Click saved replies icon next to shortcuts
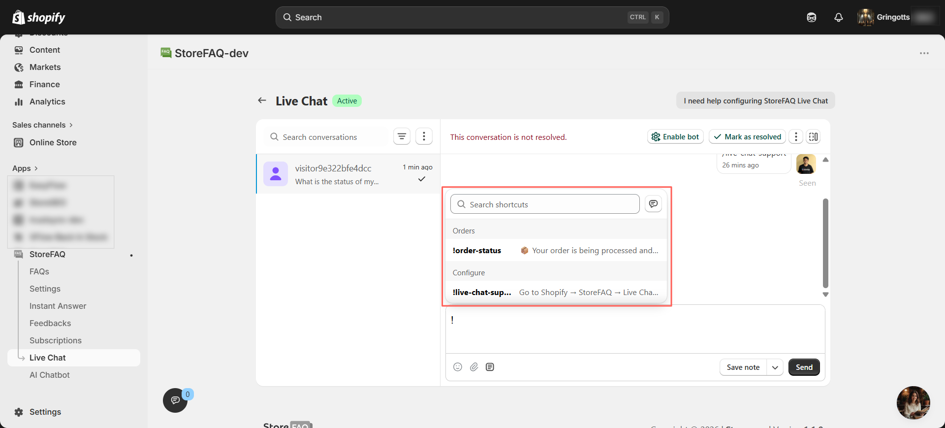This screenshot has width=945, height=428. click(x=653, y=204)
